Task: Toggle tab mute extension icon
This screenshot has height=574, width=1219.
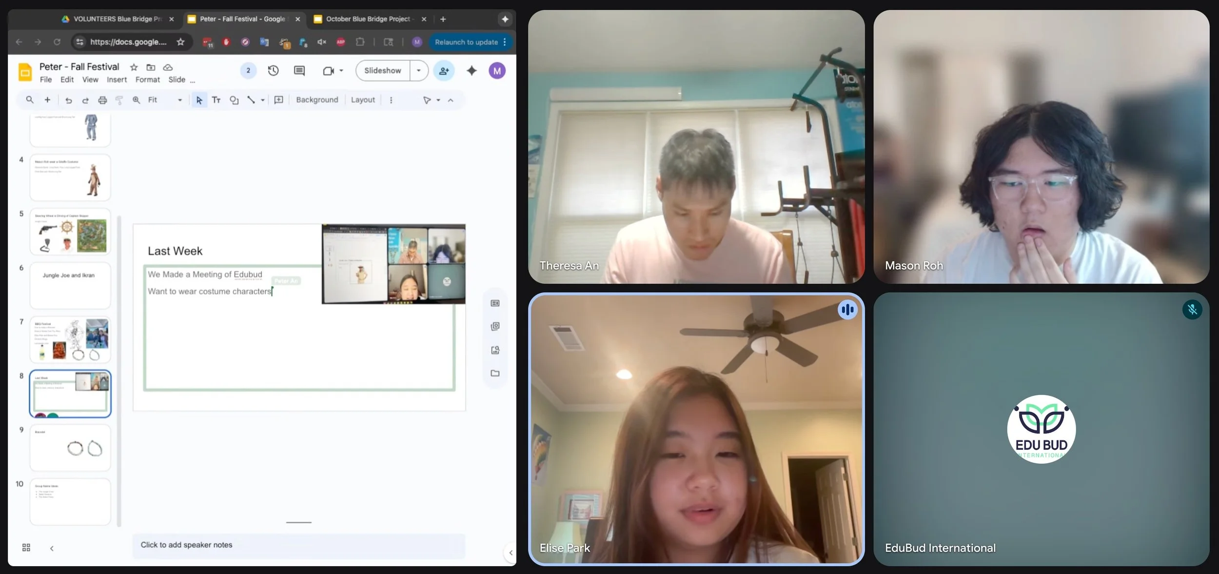Action: pyautogui.click(x=322, y=42)
